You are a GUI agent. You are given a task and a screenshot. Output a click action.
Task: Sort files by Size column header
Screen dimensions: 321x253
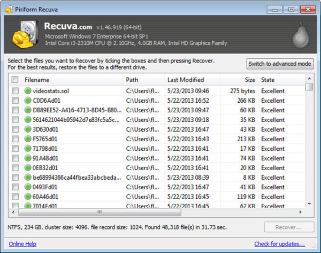[238, 80]
